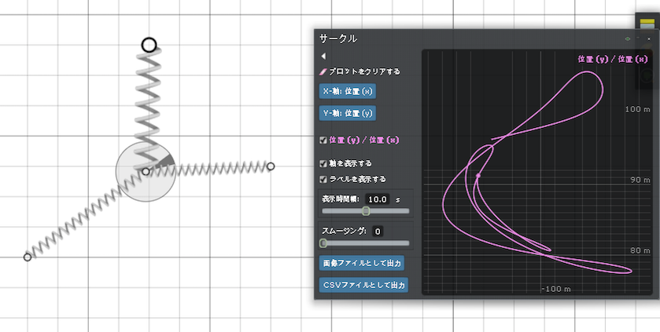Select the right spring endpoint
The height and width of the screenshot is (332, 660).
tap(271, 166)
